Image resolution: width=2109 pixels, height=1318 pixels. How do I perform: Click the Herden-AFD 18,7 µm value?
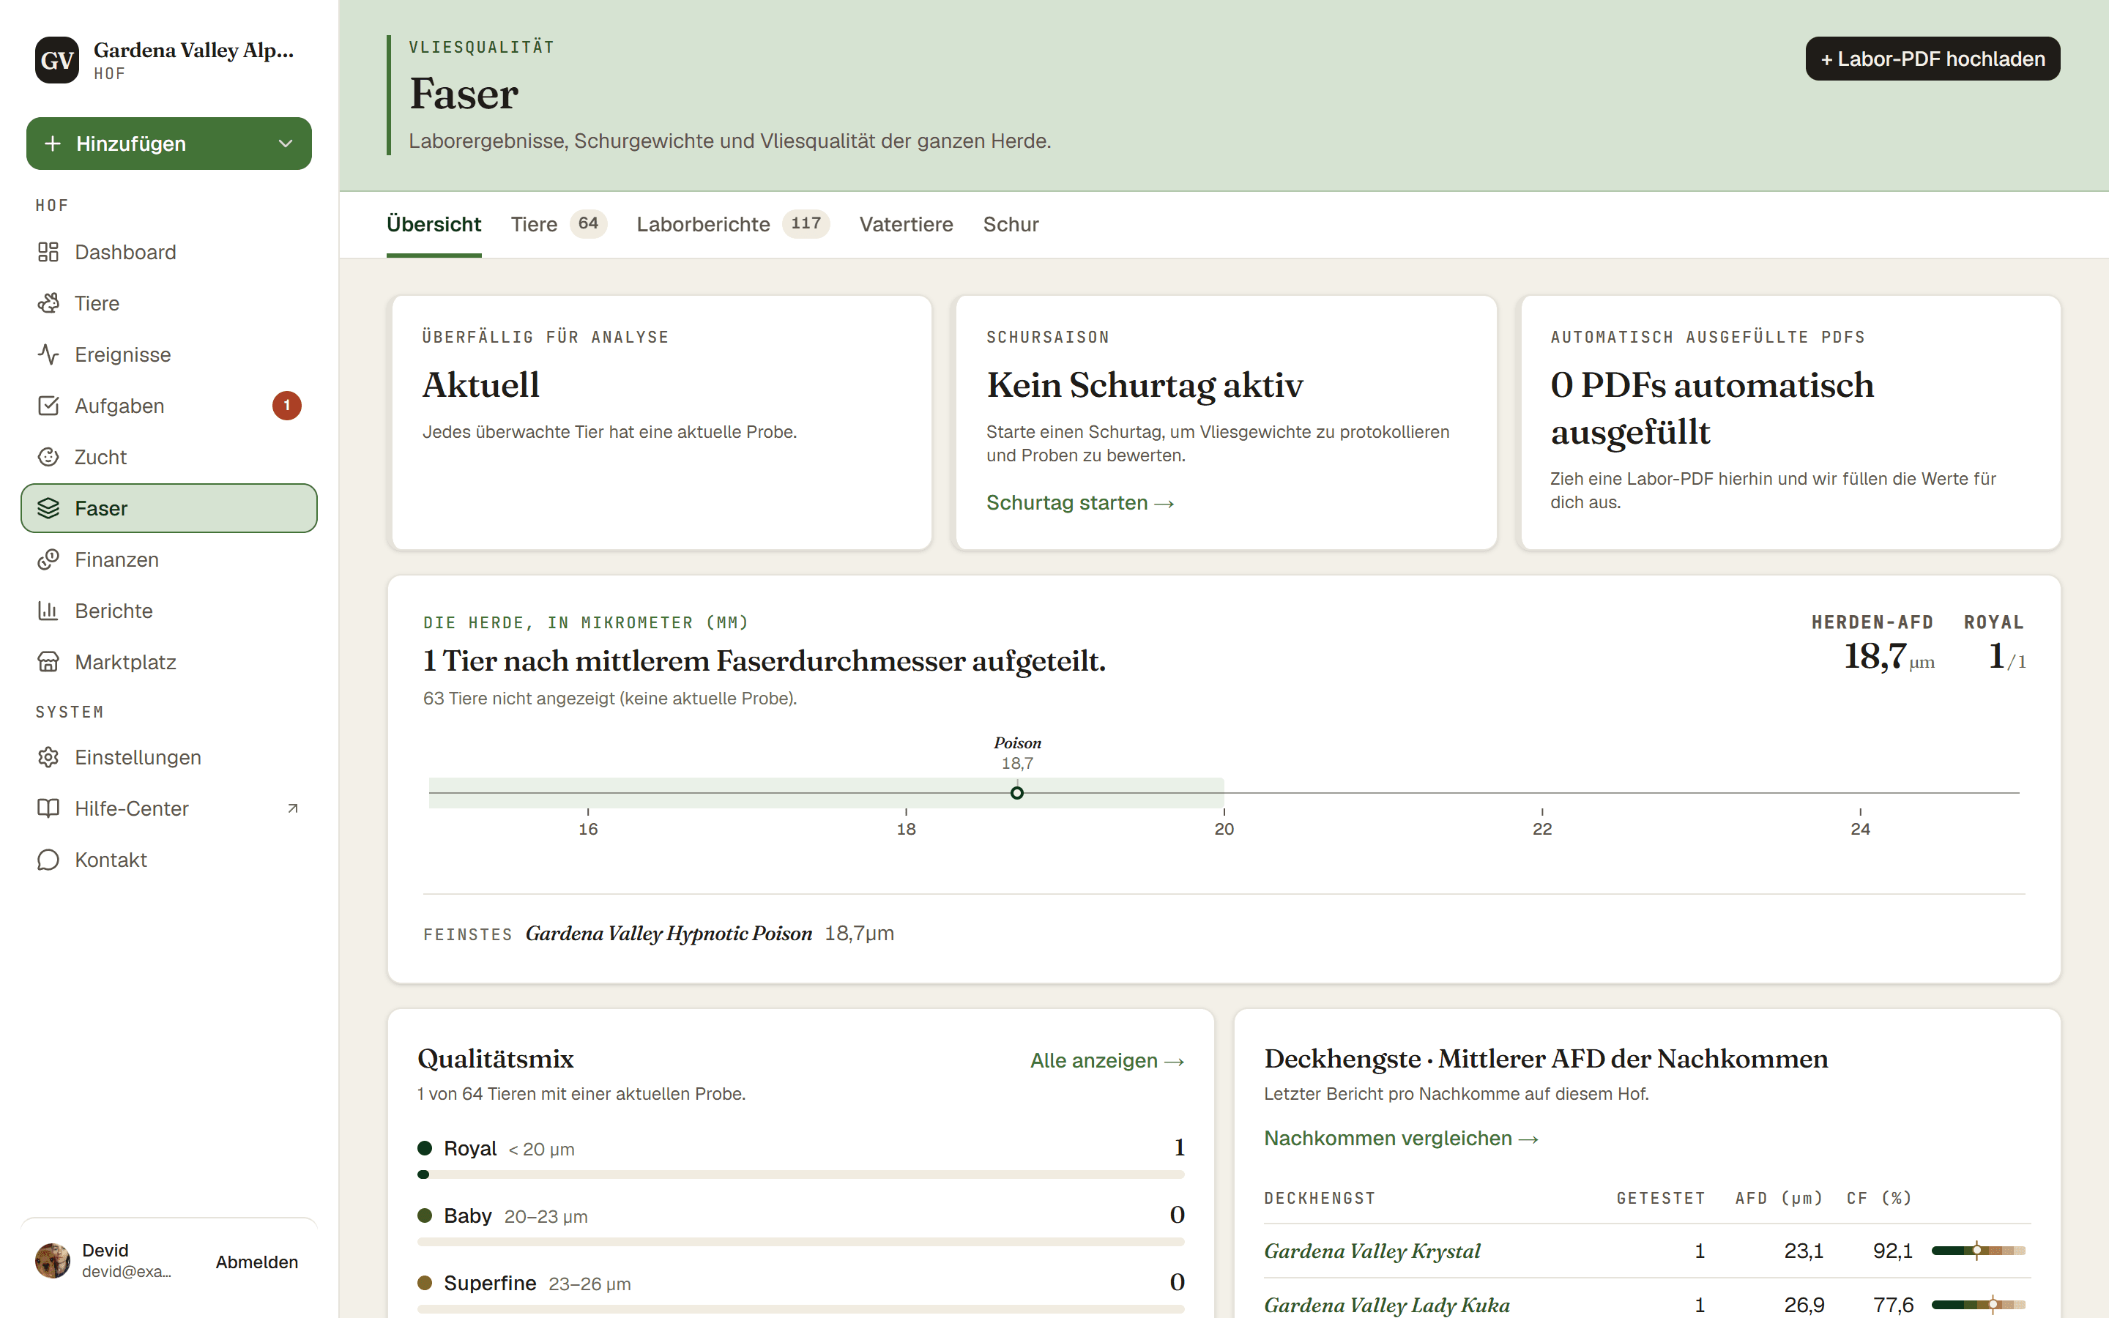(x=1889, y=656)
